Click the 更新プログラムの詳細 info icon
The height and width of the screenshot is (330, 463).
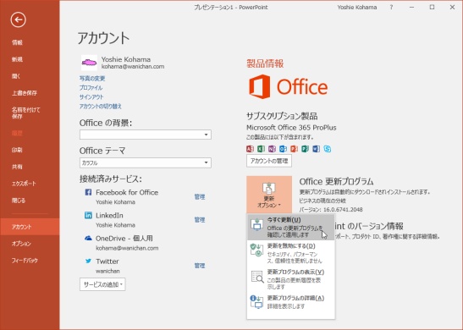pos(256,302)
